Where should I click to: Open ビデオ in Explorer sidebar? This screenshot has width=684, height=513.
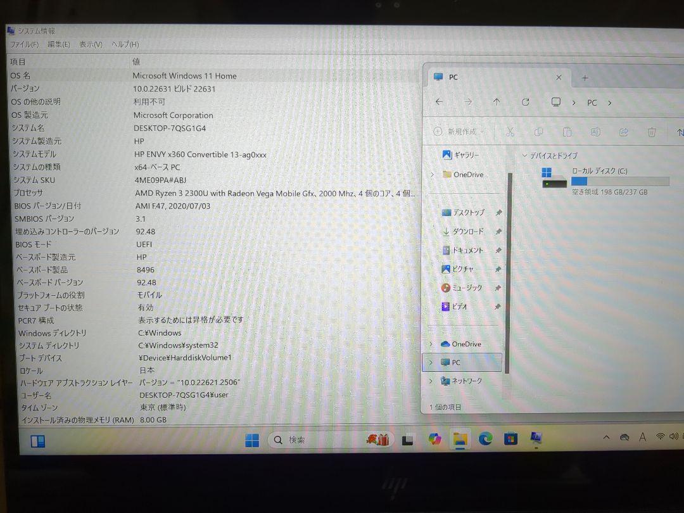click(x=454, y=307)
